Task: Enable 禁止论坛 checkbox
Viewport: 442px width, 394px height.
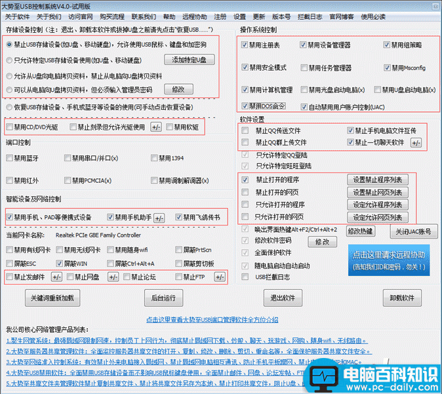Action: 127,277
